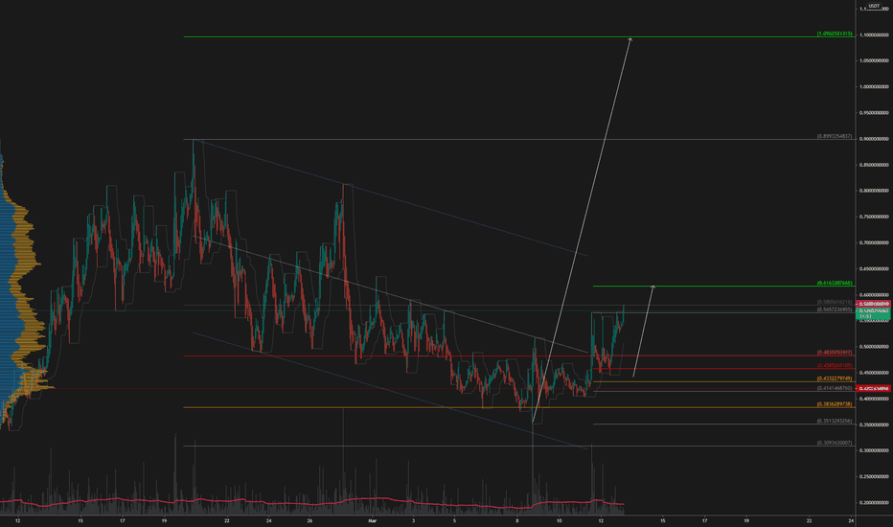This screenshot has width=893, height=527.
Task: Click the 0.4000000000 price axis label
Action: 874,399
